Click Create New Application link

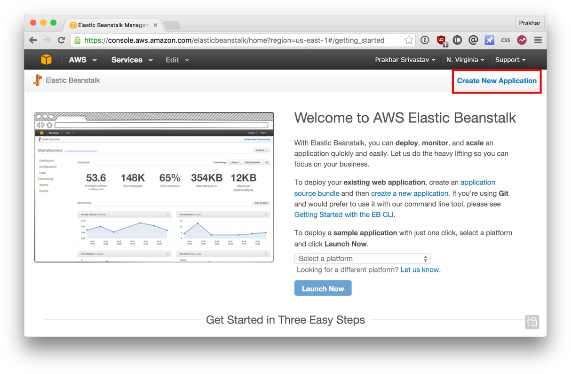pyautogui.click(x=497, y=81)
